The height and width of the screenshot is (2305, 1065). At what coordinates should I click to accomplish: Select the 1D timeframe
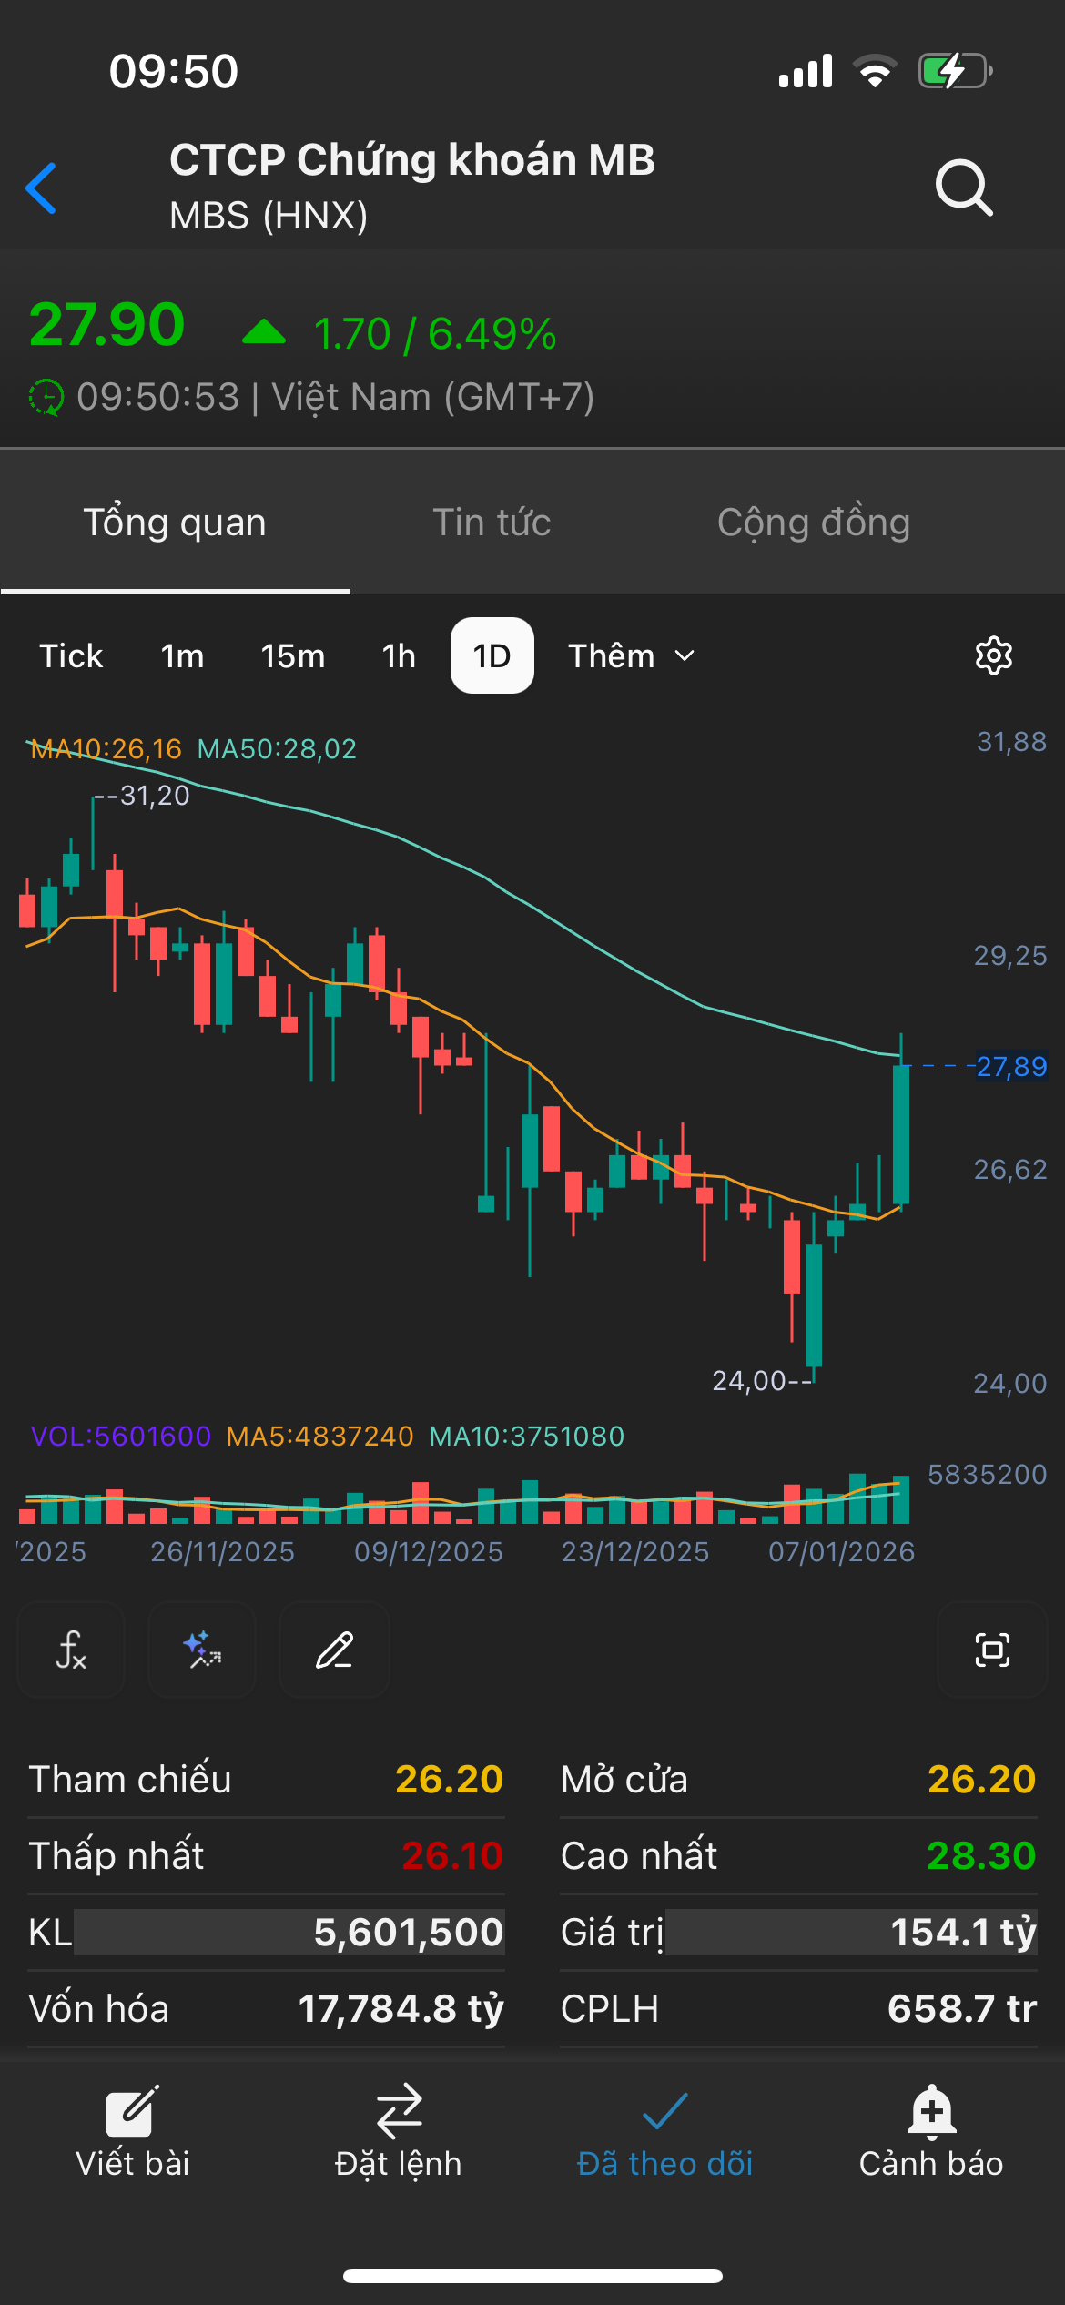click(492, 655)
